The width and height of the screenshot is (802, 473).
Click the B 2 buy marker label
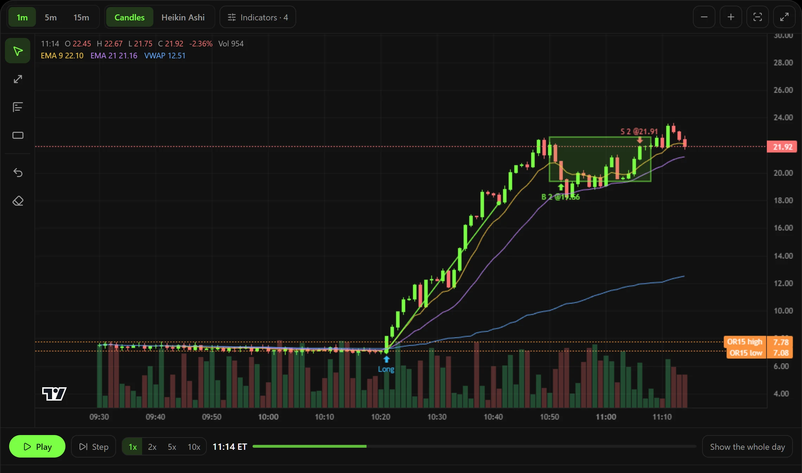click(560, 197)
